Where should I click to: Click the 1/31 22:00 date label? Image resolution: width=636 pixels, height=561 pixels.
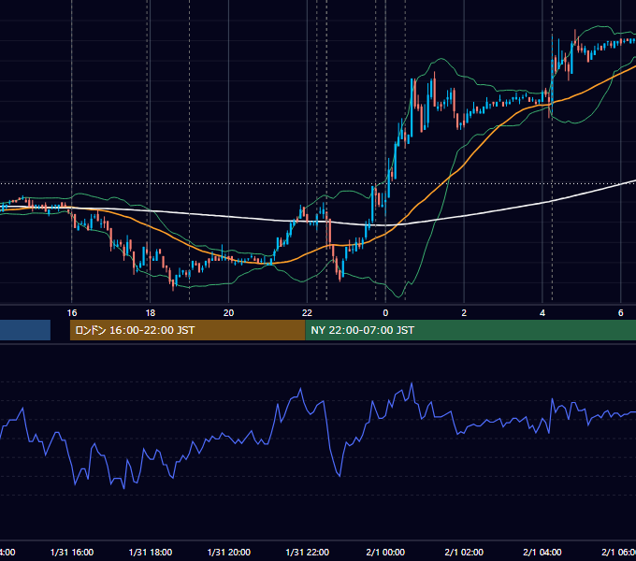point(307,552)
